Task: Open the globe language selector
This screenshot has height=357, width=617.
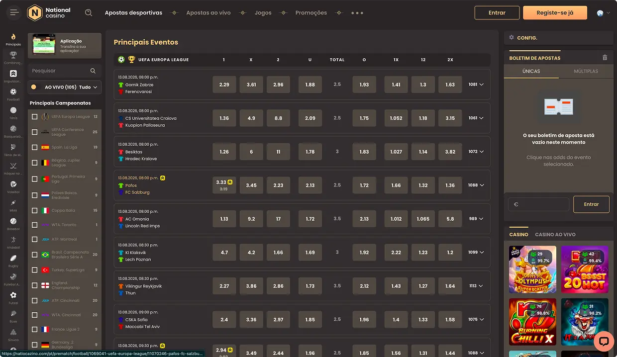Action: (603, 13)
